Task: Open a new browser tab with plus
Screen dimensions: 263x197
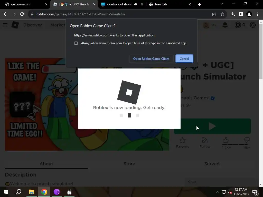Action: [199, 4]
